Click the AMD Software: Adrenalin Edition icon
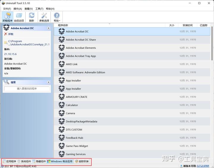The height and width of the screenshot is (168, 214). point(62,72)
